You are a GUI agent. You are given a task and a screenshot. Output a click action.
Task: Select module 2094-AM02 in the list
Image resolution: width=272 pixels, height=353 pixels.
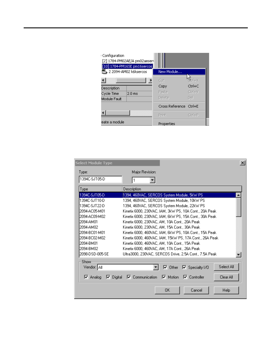(157, 227)
